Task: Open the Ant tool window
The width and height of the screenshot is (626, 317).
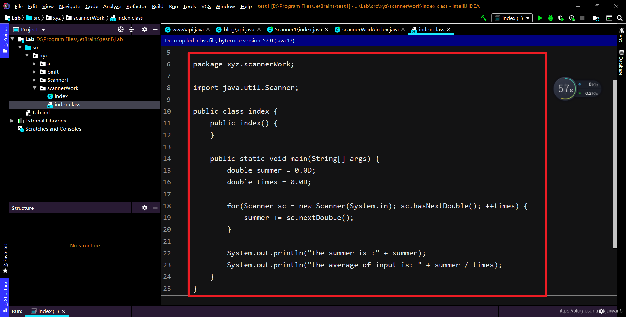Action: (621, 35)
